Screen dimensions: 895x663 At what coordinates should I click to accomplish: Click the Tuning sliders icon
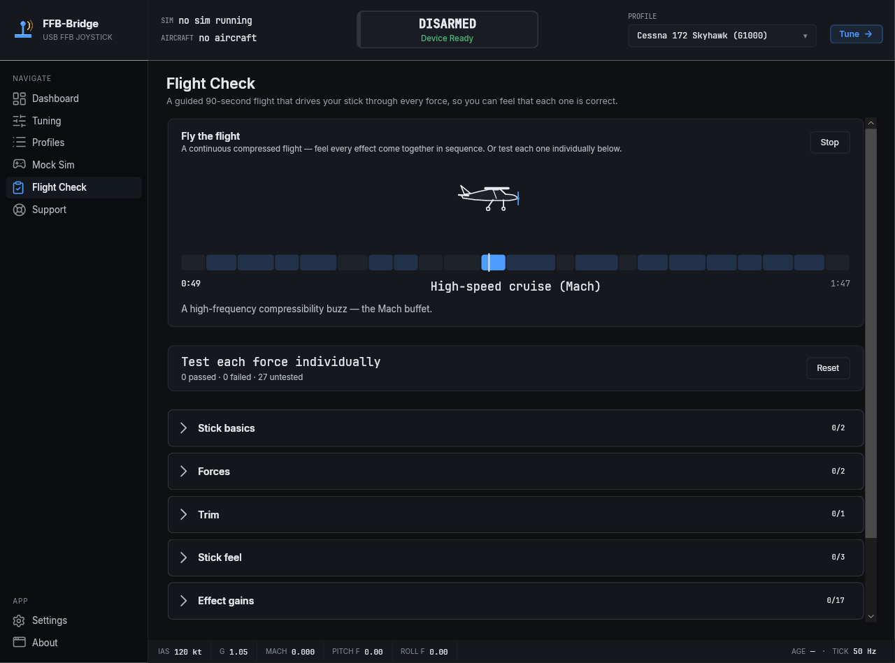[x=19, y=121]
